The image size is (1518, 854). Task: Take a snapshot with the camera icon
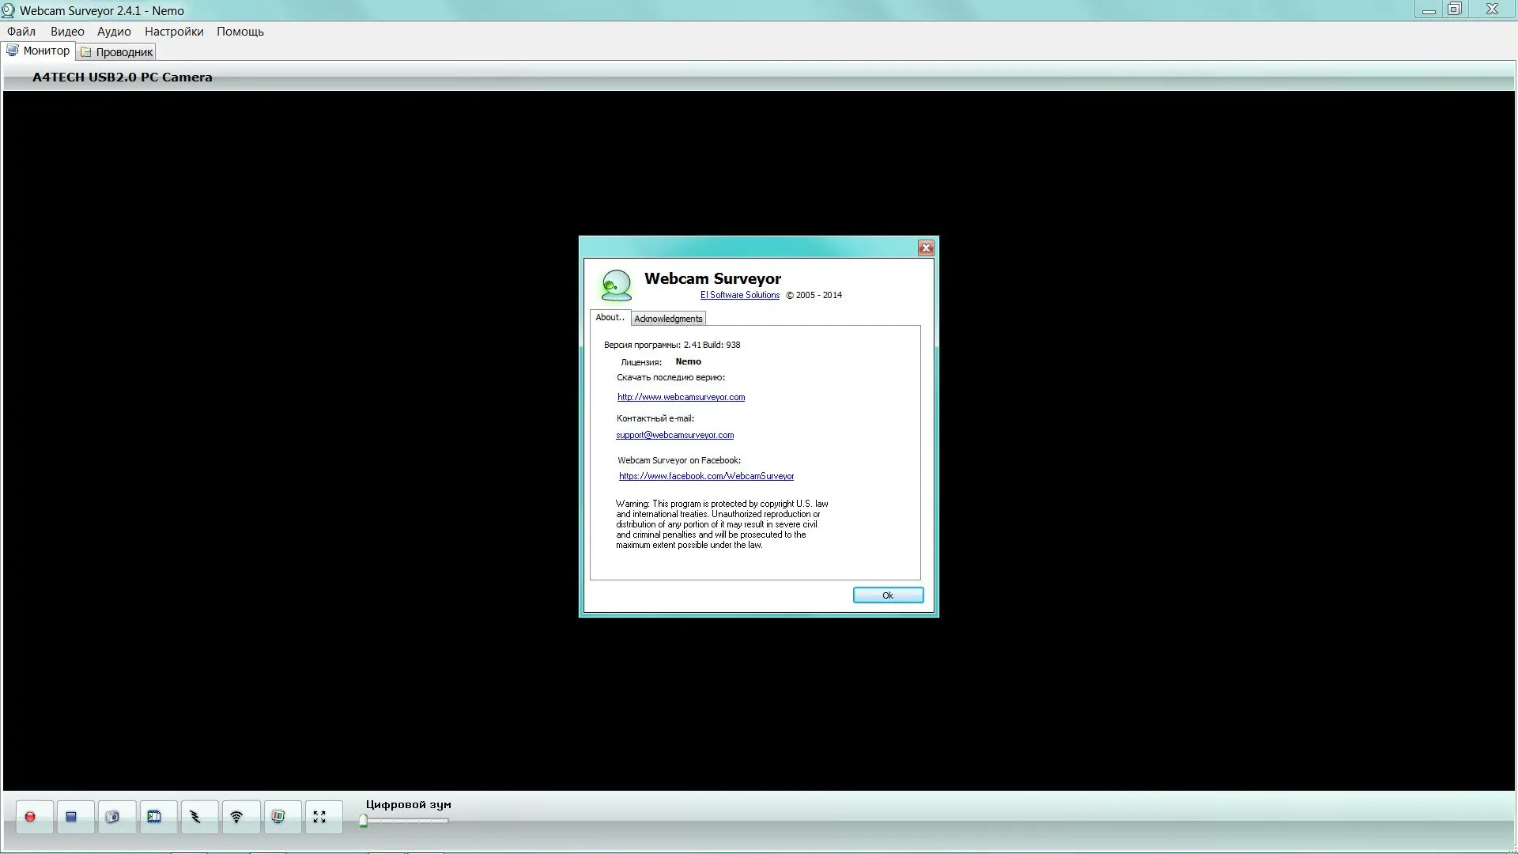(x=112, y=817)
